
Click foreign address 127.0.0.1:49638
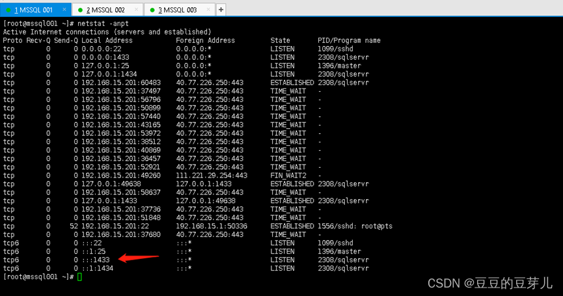206,200
